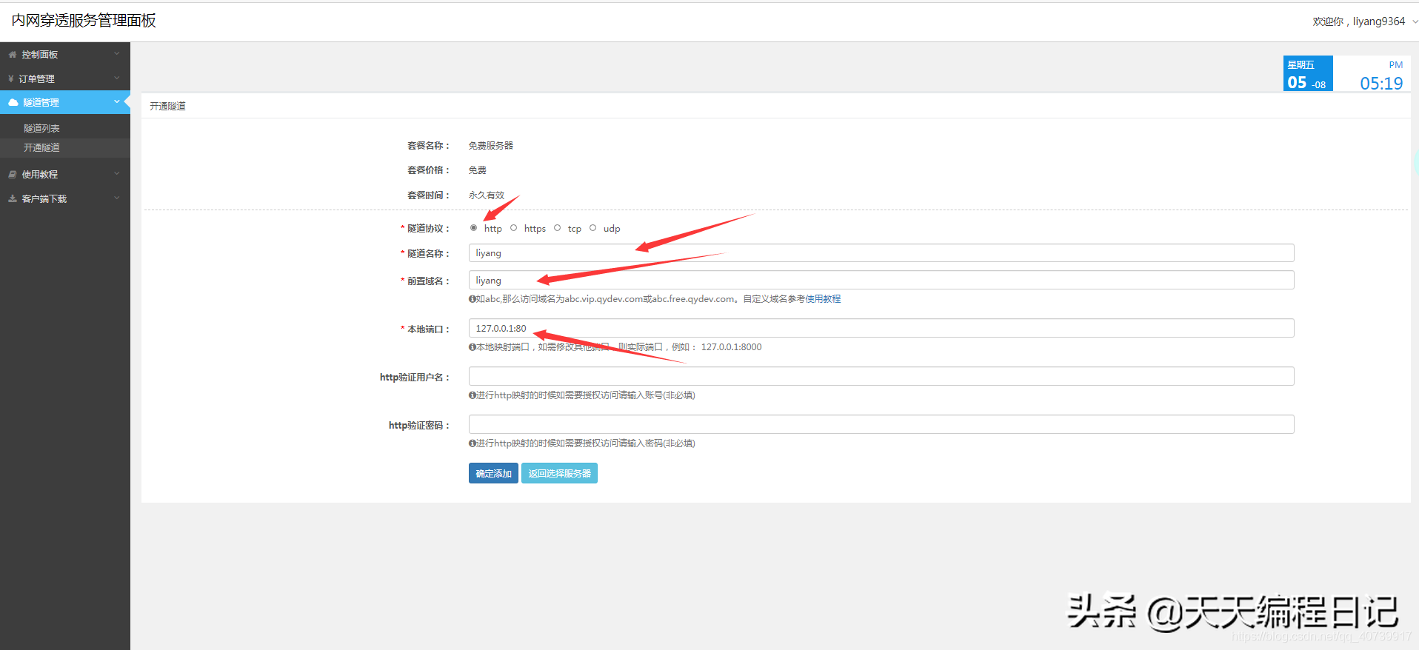Image resolution: width=1419 pixels, height=650 pixels.
Task: Click the info icon under the 前置域名 field
Action: (473, 299)
